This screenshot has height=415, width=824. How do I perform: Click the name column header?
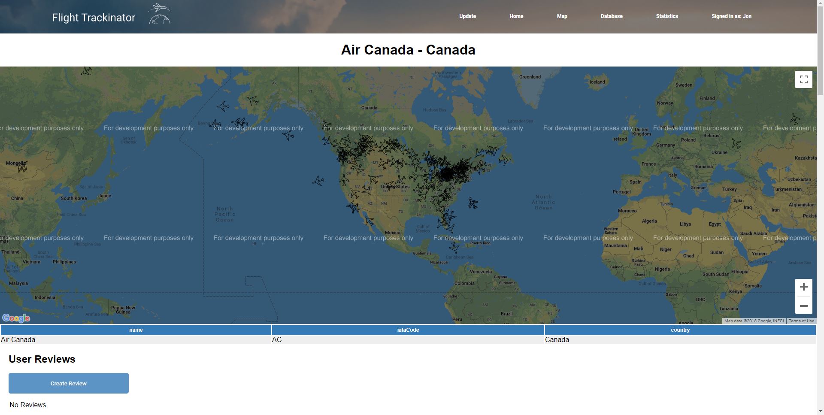point(136,330)
